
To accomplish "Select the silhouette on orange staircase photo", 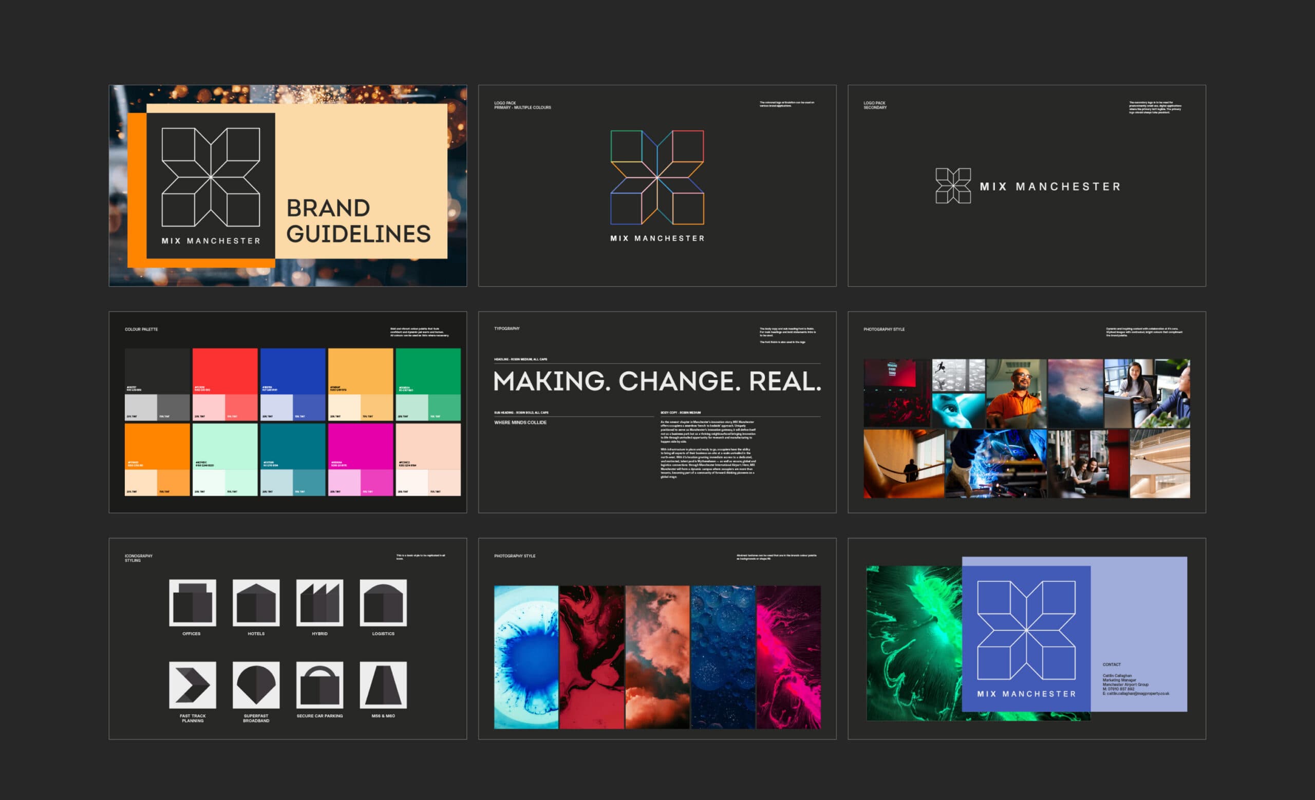I will click(904, 464).
